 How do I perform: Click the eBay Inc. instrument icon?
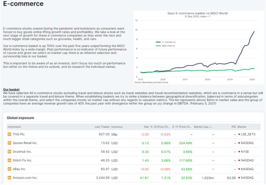coord(9,169)
